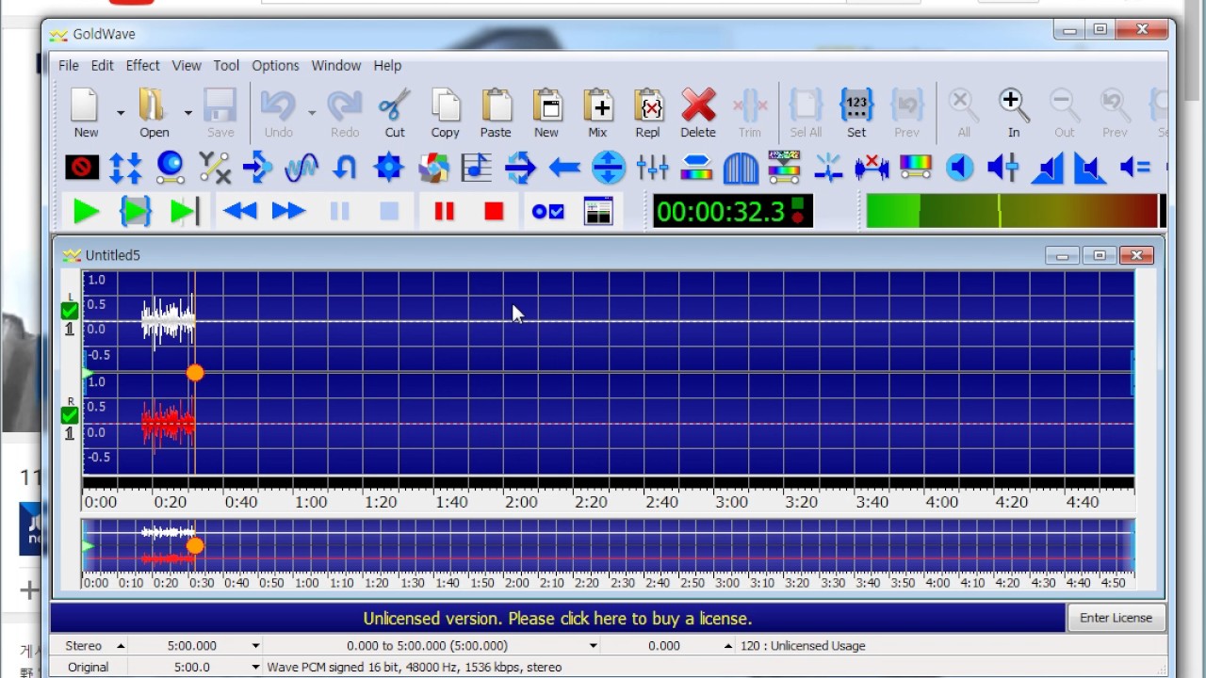Click the Unlicensed version buy license banner
This screenshot has width=1206, height=678.
click(558, 619)
